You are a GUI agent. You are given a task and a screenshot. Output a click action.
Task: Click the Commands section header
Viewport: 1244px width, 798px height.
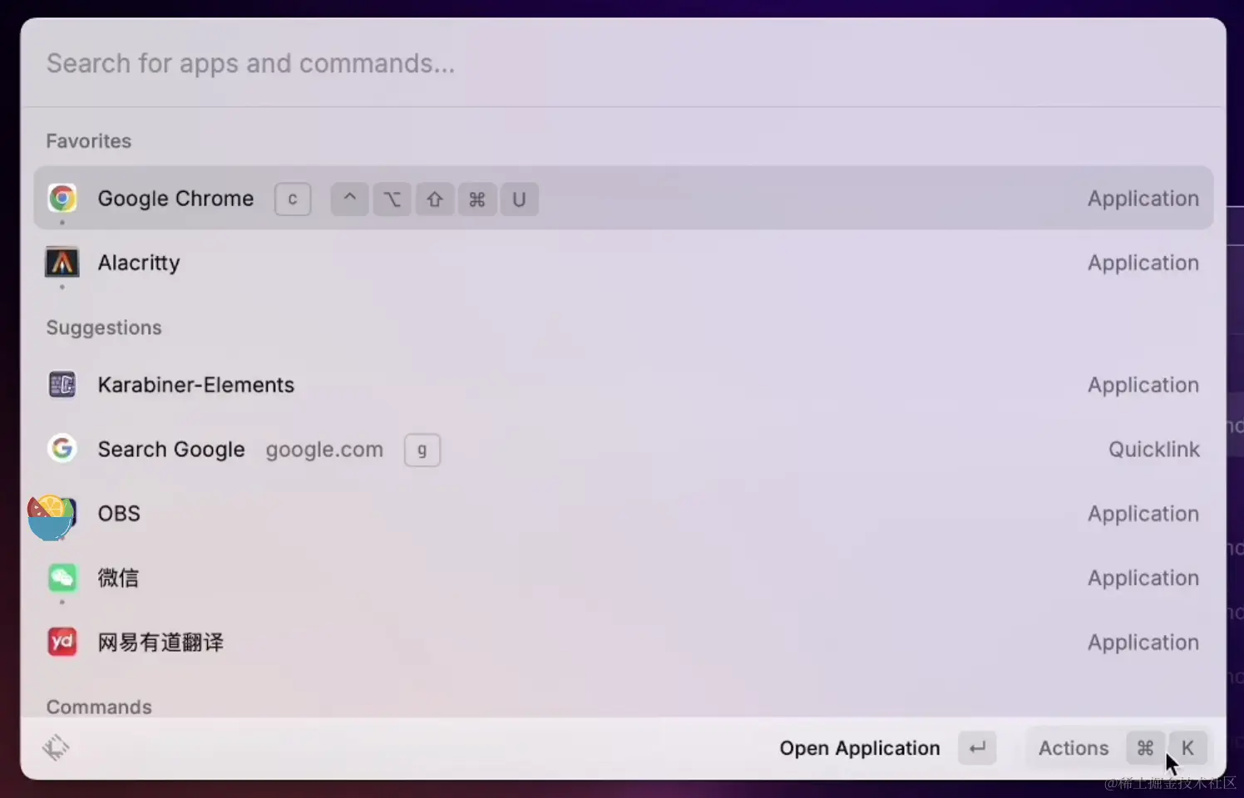[x=99, y=707]
